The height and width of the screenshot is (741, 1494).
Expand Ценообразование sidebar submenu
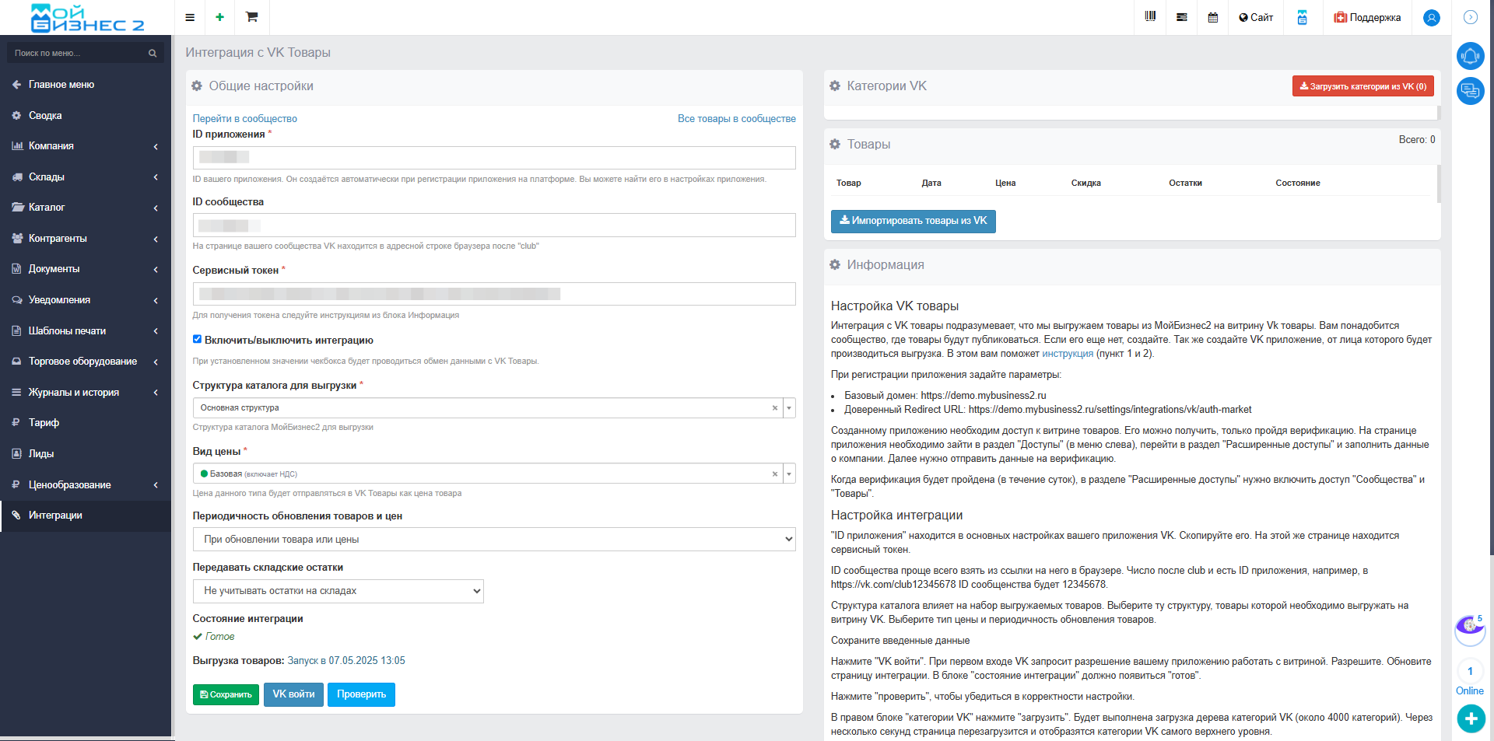86,485
